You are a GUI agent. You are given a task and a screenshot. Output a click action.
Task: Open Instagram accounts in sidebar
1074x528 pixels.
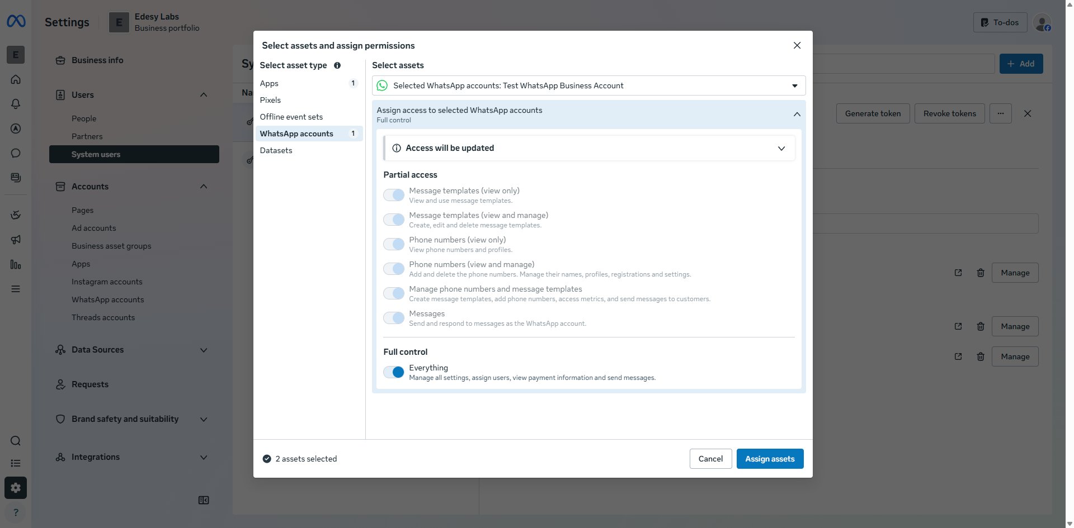[107, 282]
